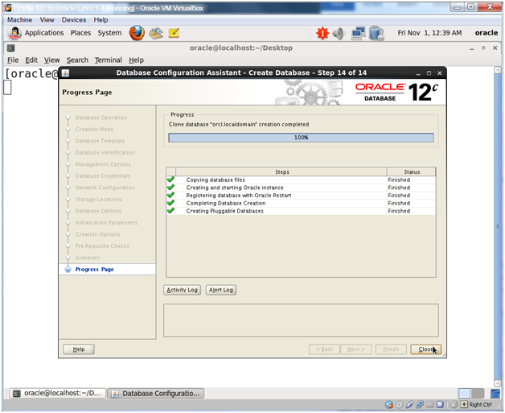Launch Firefox from the GNOME panel
Image resolution: width=505 pixels, height=413 pixels.
point(137,33)
